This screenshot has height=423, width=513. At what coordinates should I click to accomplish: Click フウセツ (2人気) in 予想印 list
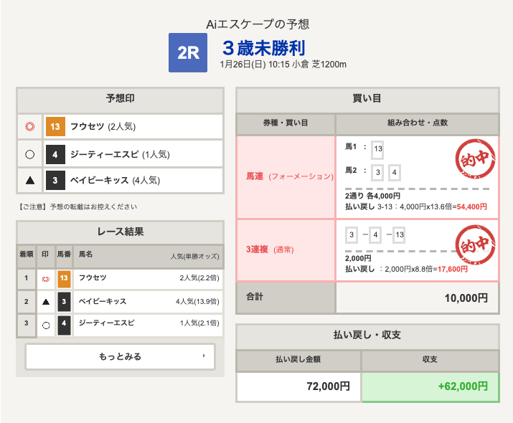coord(103,126)
